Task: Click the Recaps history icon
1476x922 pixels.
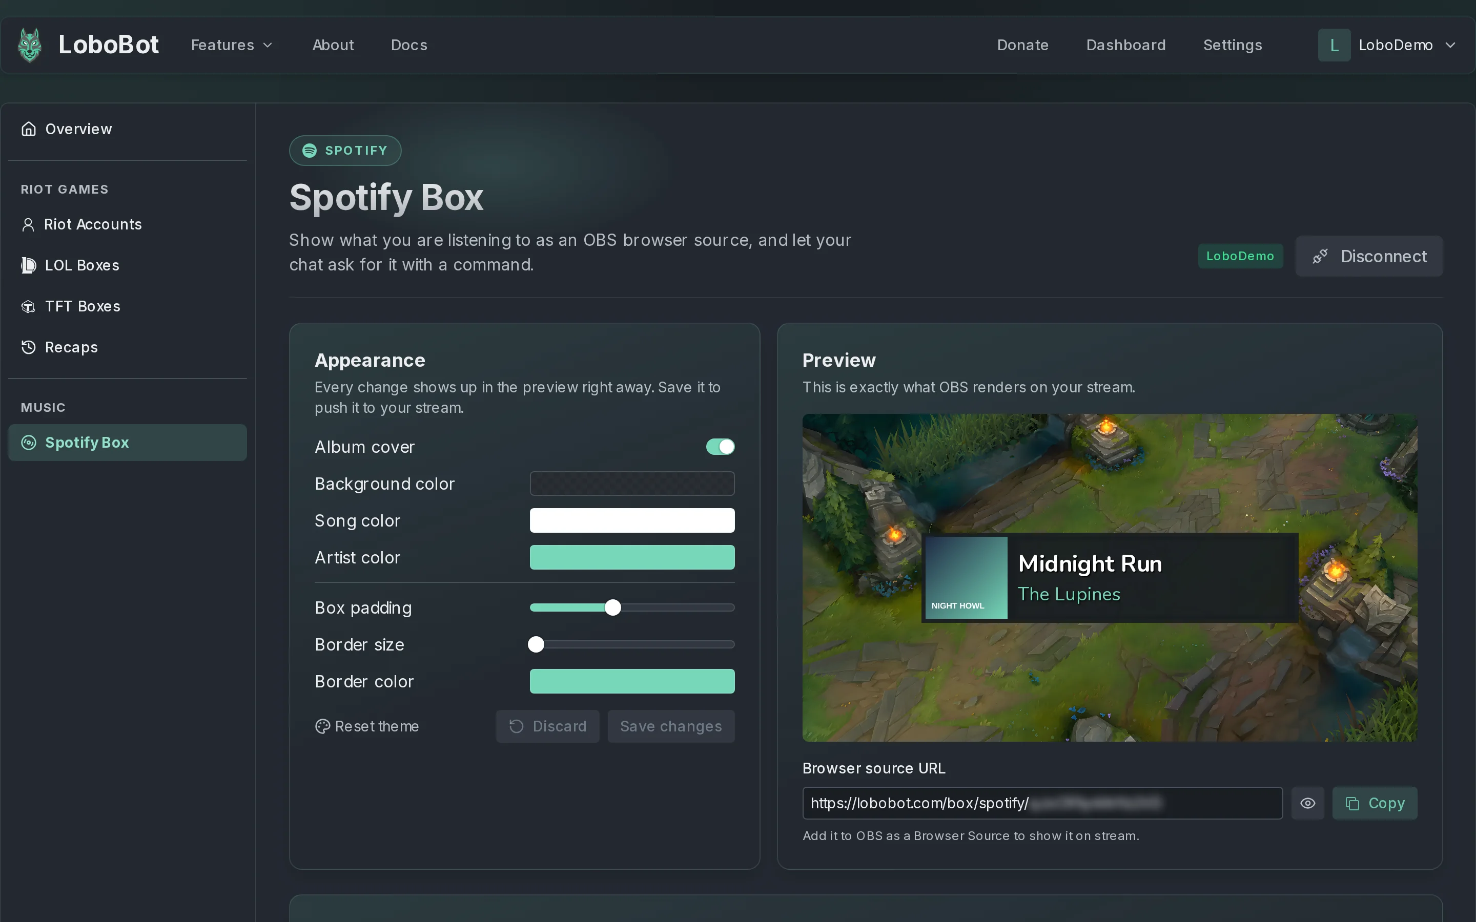Action: [x=29, y=347]
